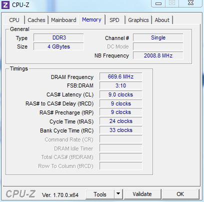Click the Tools button
The width and height of the screenshot is (204, 202).
point(100,194)
